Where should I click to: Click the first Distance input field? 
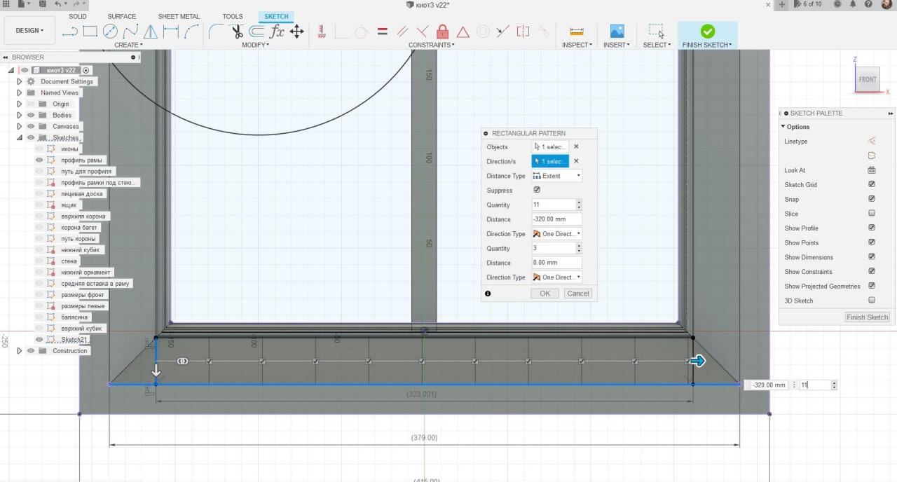[556, 219]
